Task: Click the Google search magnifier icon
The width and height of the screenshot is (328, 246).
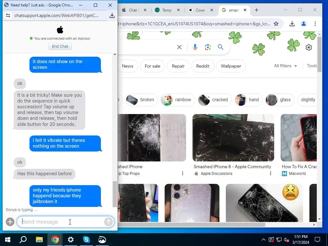Action: click(x=220, y=47)
